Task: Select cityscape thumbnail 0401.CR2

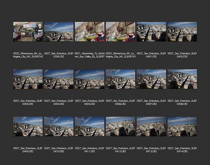Action: 151,32
